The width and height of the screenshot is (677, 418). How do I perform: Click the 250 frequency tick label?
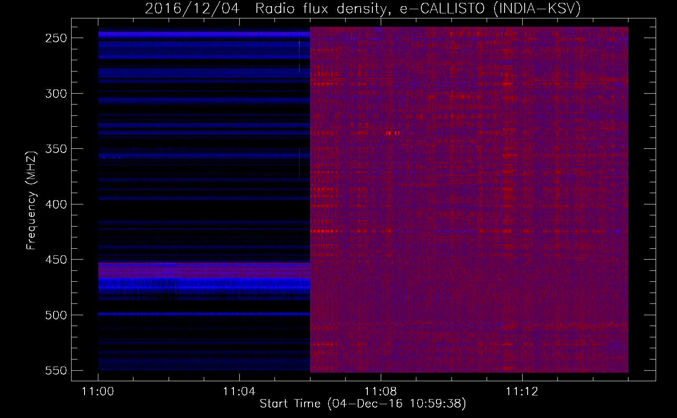pos(56,38)
